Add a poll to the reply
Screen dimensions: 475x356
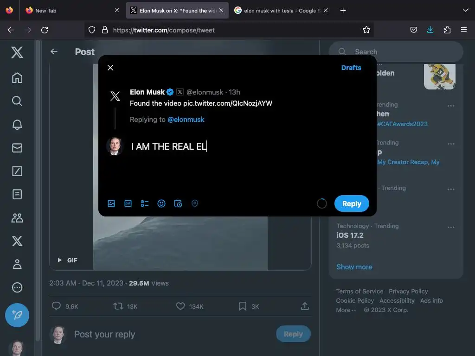pyautogui.click(x=145, y=203)
